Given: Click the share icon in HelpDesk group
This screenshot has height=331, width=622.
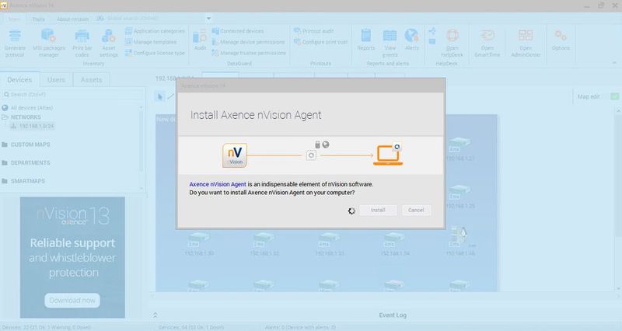Looking at the screenshot, I should [x=432, y=31].
